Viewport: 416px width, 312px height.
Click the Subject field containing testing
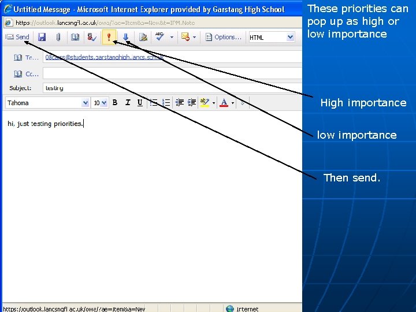tap(172, 88)
